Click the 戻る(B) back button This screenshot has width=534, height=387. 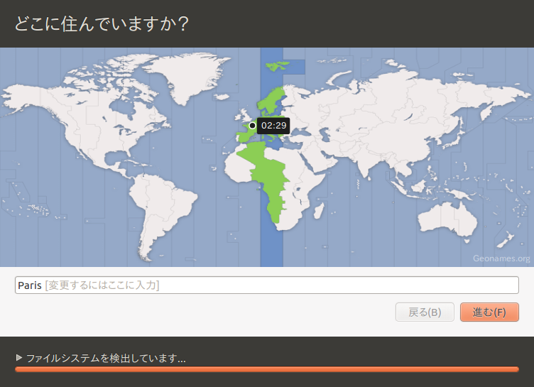pyautogui.click(x=425, y=312)
